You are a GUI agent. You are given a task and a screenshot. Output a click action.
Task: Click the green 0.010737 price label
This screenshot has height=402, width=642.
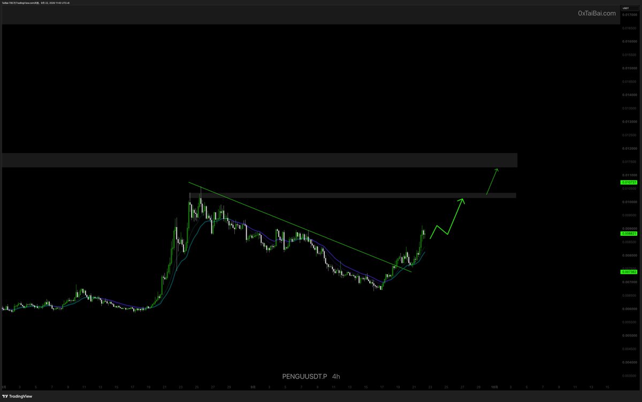point(628,182)
